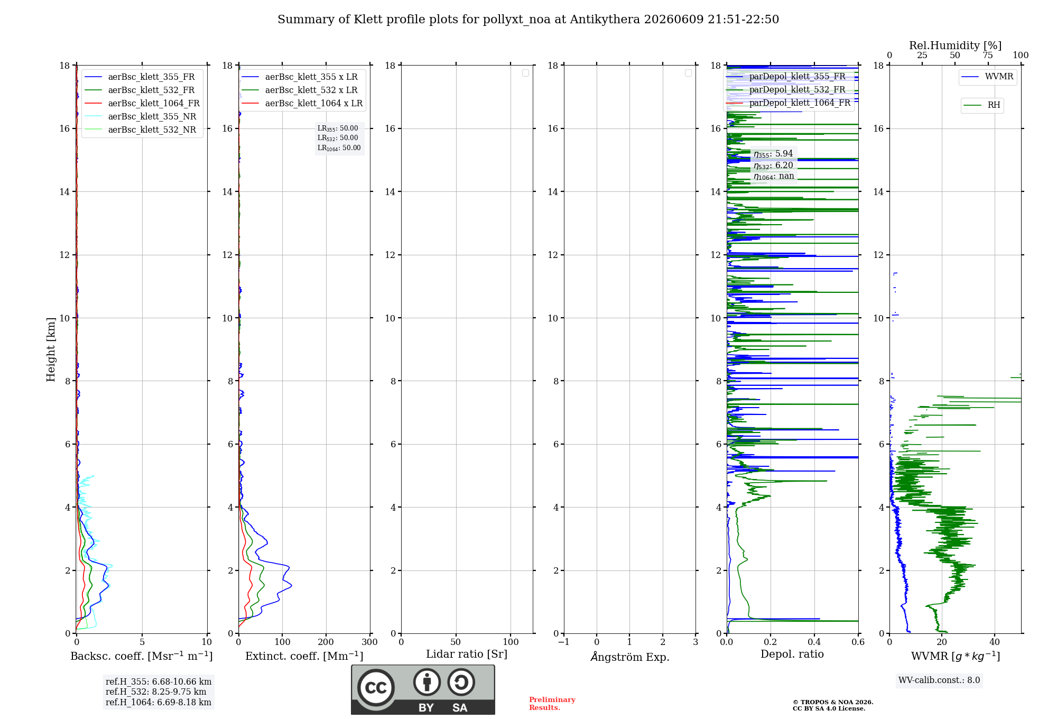The width and height of the screenshot is (1057, 719).
Task: Click the Creative Commons CC logo
Action: click(x=376, y=687)
